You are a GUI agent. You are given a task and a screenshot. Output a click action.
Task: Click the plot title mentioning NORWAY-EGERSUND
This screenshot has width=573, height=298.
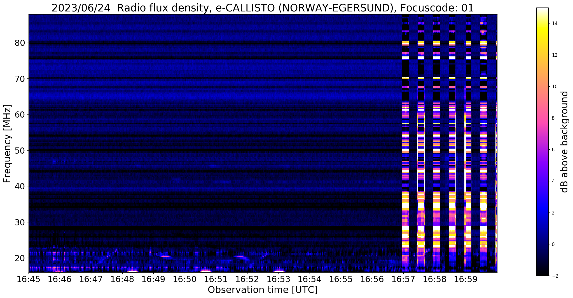point(263,8)
